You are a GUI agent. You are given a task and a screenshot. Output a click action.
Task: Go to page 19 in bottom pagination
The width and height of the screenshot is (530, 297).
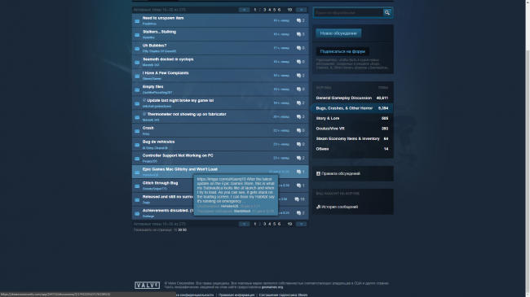coord(289,224)
